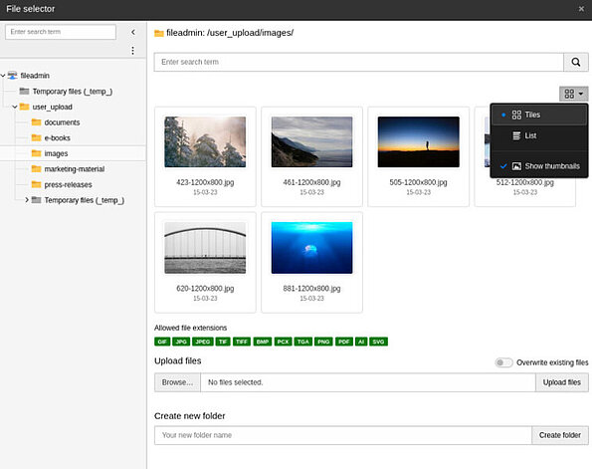Select the List view option
This screenshot has height=469, width=592.
539,135
